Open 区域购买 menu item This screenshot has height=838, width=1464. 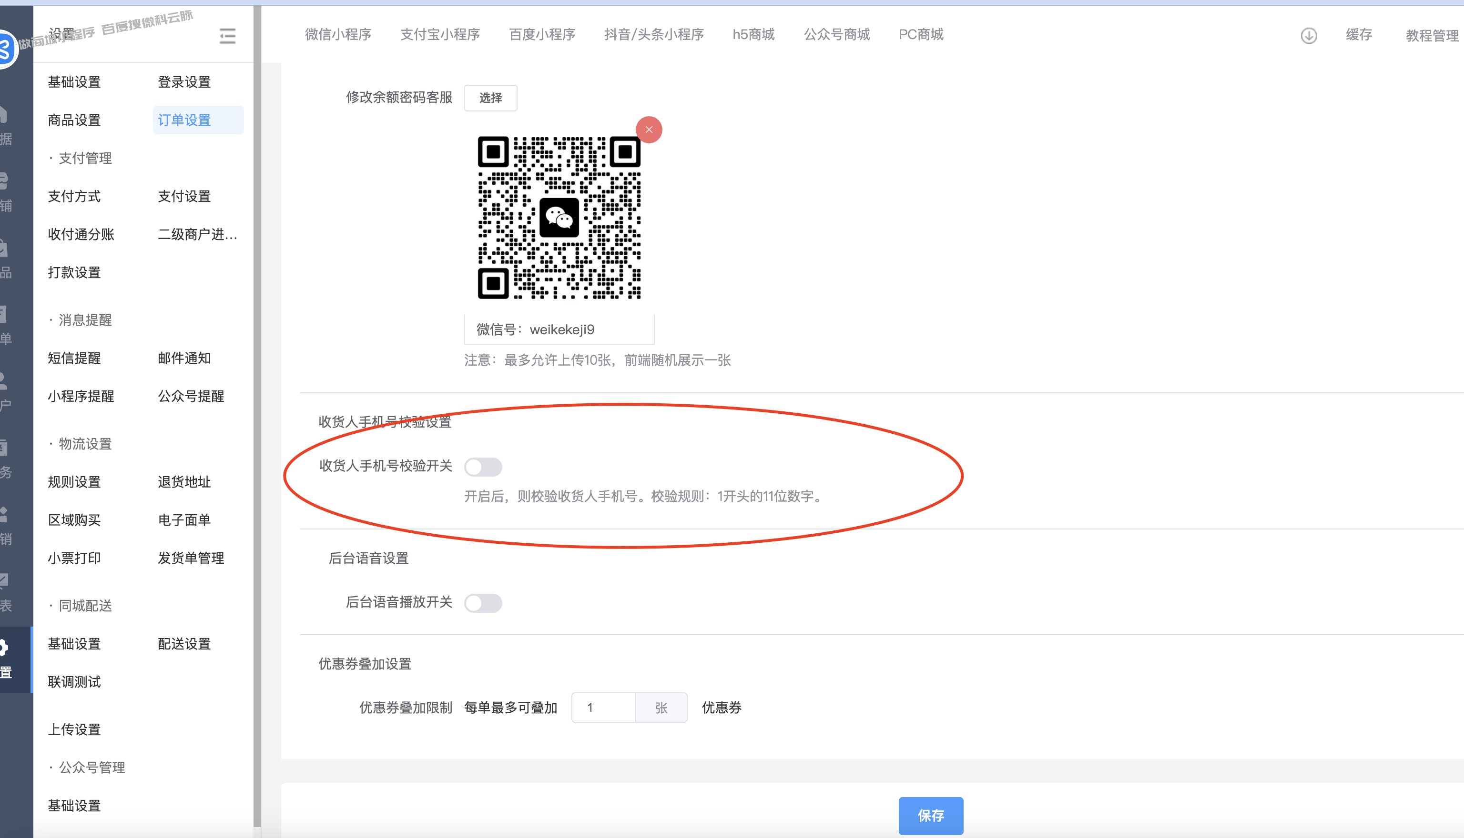coord(74,520)
